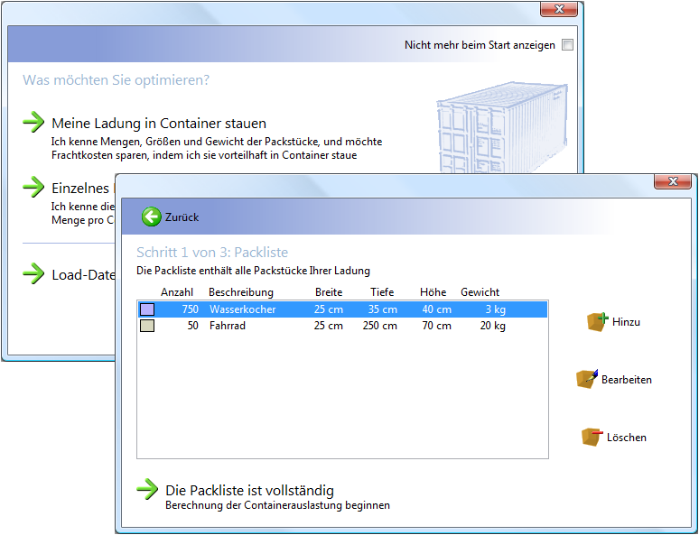Image resolution: width=699 pixels, height=535 pixels.
Task: Click 'Die Packliste ist vollständig' link
Action: point(249,491)
